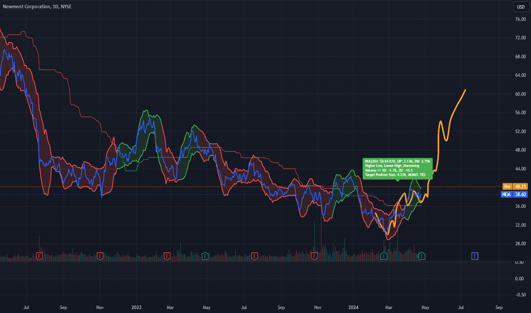This screenshot has height=313, width=531.
Task: Click the Nov label just before 2023
Action: tap(100, 307)
